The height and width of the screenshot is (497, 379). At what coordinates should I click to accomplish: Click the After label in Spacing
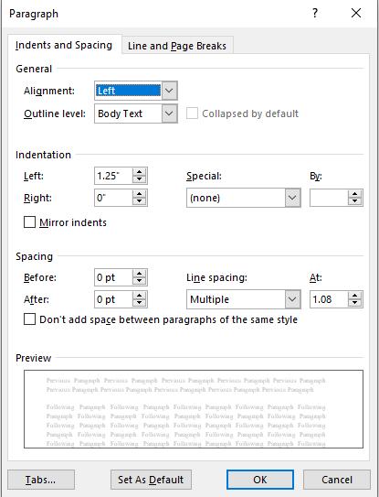pyautogui.click(x=37, y=299)
